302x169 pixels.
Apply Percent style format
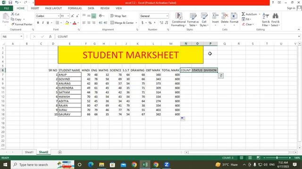tap(150, 23)
